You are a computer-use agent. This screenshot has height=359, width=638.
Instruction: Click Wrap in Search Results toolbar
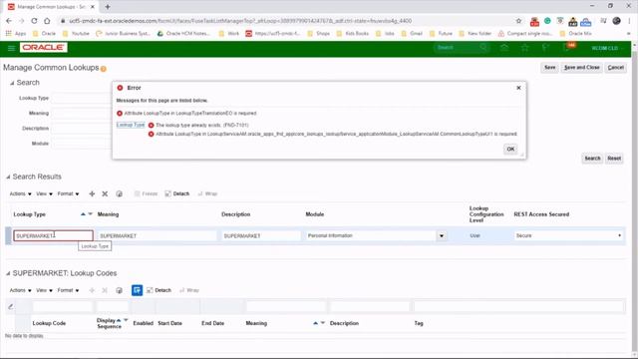click(207, 193)
